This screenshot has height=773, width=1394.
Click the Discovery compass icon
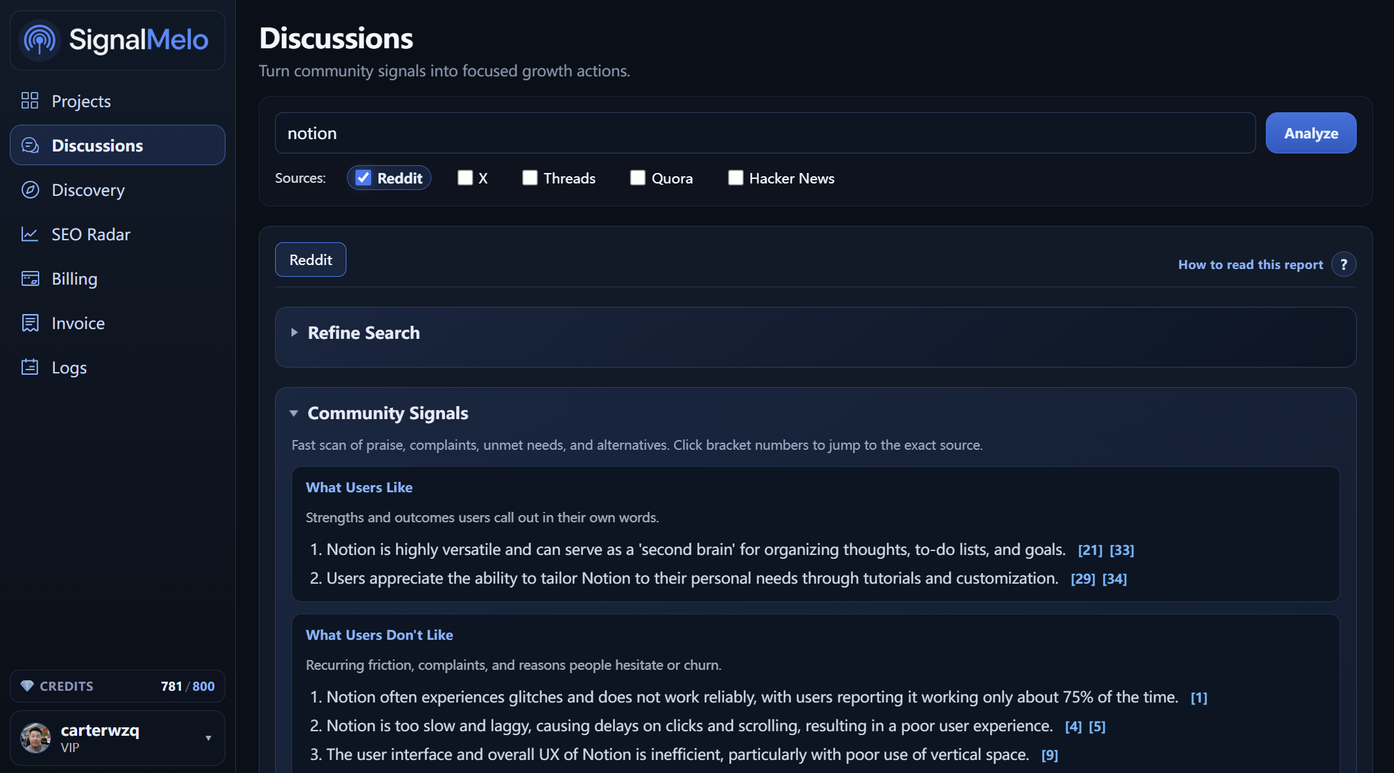tap(30, 189)
